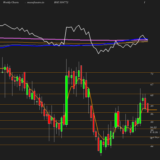The height and width of the screenshot is (160, 160).
Task: Click the 'BSE 538772' symbol label
Action: [x=61, y=3]
